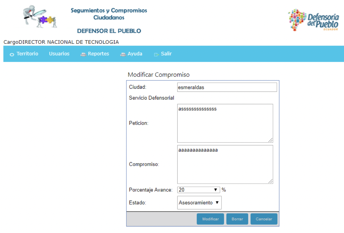The image size is (344, 233).
Task: Click the printer icon beside Reportes
Action: click(83, 54)
